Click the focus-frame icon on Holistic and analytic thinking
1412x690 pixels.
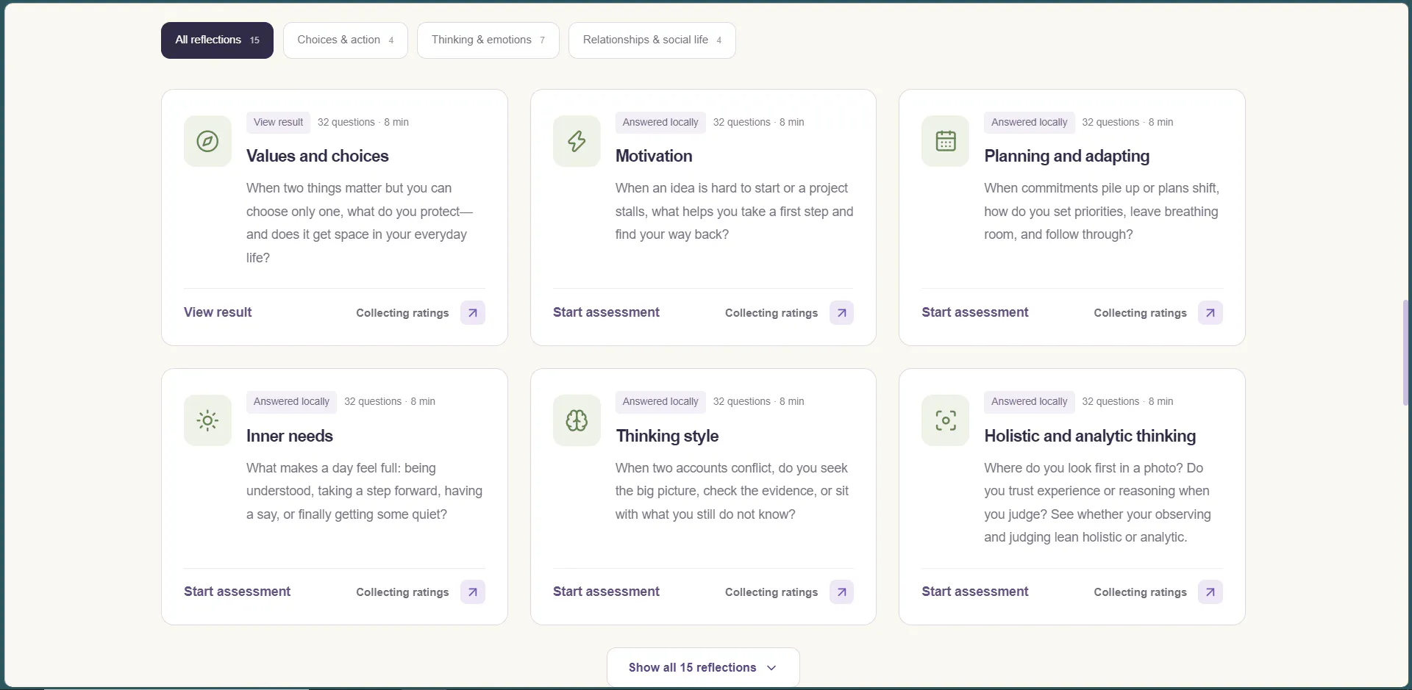tap(945, 420)
